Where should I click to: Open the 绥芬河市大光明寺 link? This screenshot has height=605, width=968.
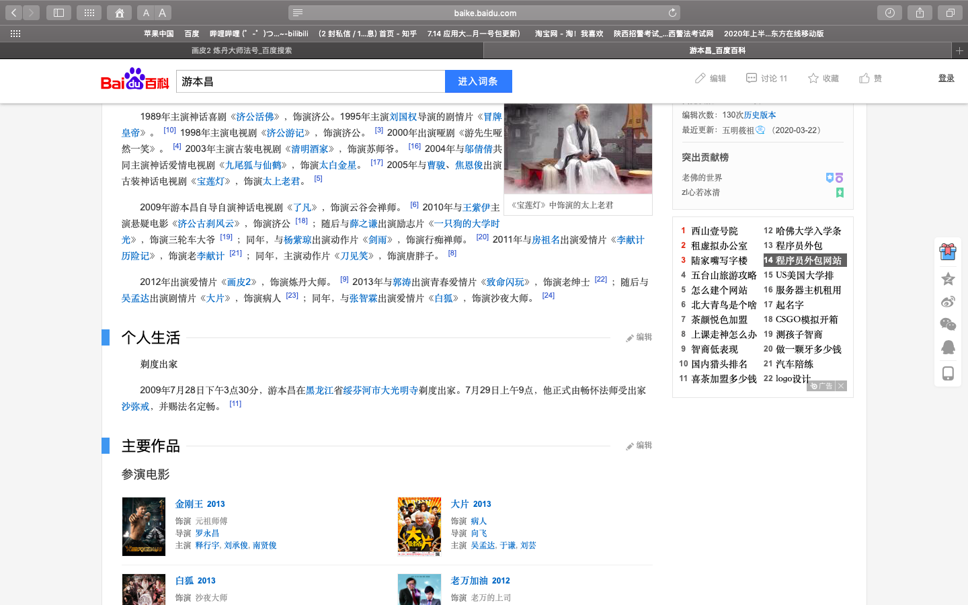click(380, 391)
